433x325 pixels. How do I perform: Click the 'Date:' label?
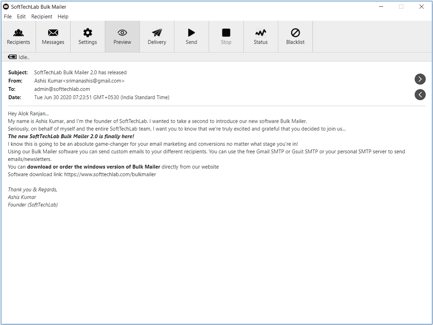click(15, 97)
